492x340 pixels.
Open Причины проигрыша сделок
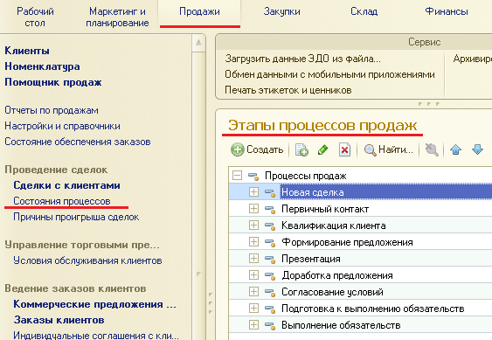(76, 217)
